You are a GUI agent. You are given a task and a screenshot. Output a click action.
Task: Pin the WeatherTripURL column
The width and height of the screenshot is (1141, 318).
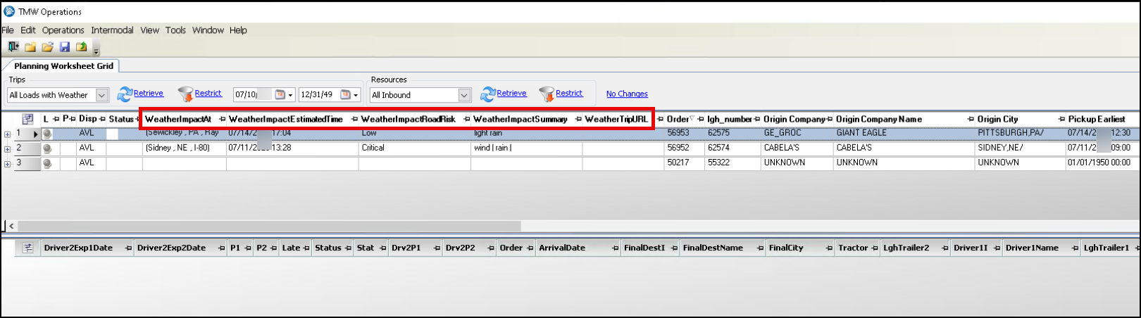pyautogui.click(x=660, y=120)
